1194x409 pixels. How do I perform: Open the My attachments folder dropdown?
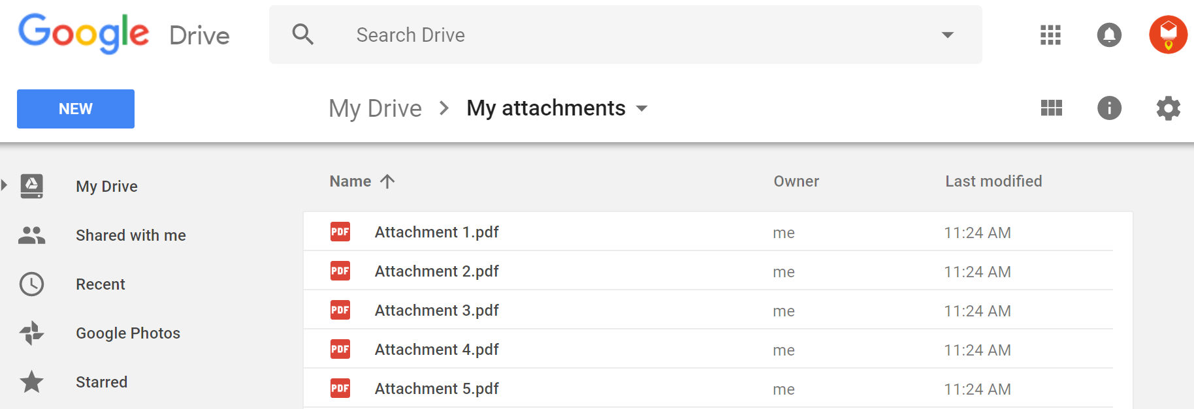point(641,108)
